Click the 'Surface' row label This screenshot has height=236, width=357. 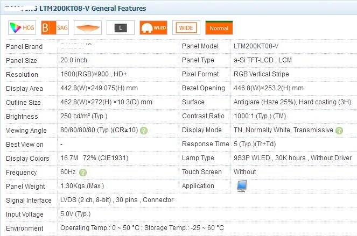click(193, 102)
